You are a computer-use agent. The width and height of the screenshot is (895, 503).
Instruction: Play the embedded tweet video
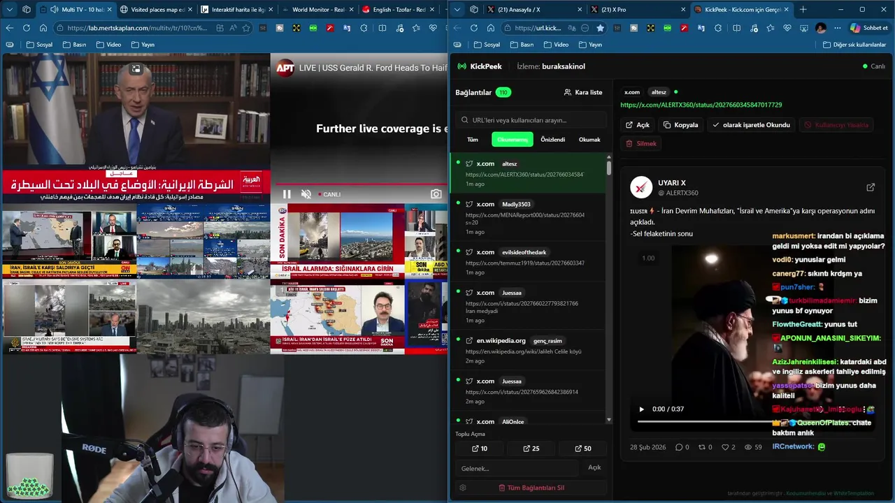tap(641, 409)
